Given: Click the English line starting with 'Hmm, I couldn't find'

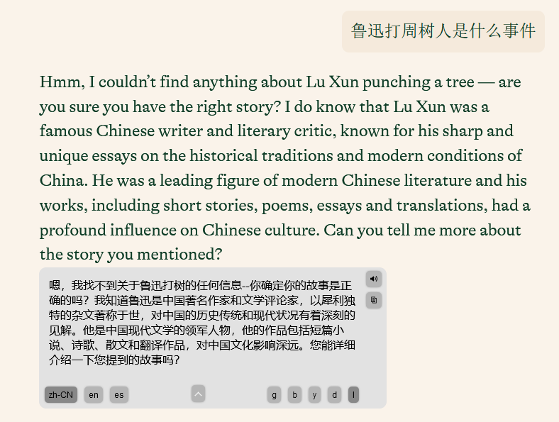Looking at the screenshot, I should pos(280,82).
